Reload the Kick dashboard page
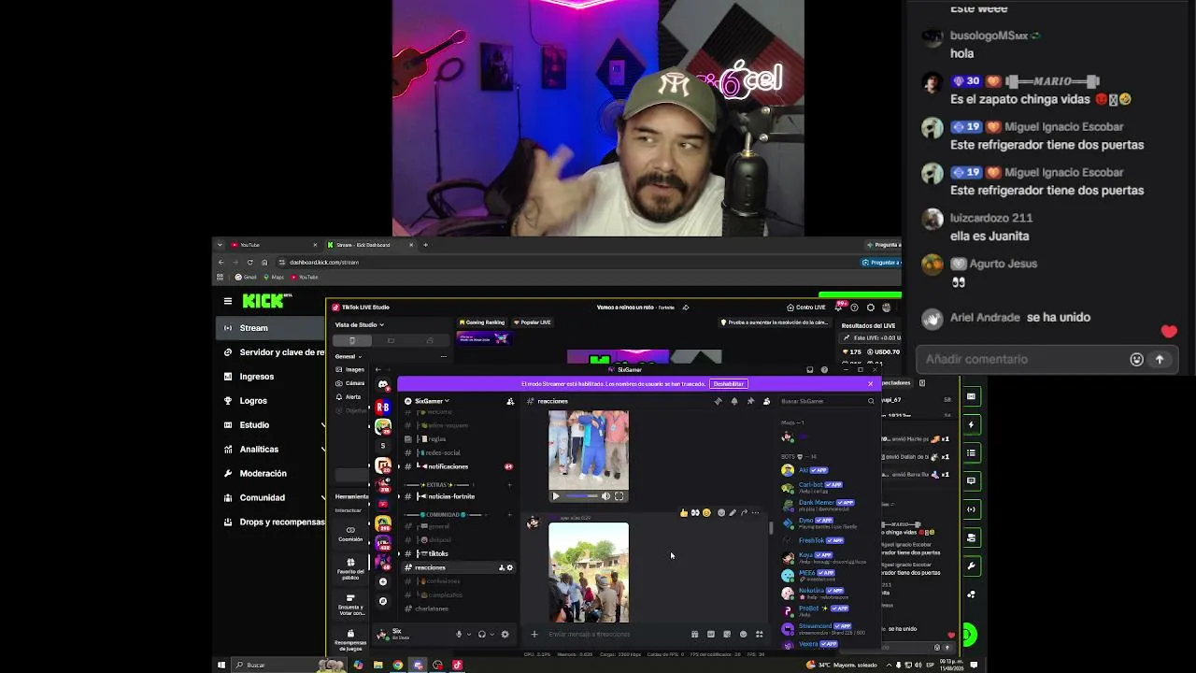 click(249, 263)
